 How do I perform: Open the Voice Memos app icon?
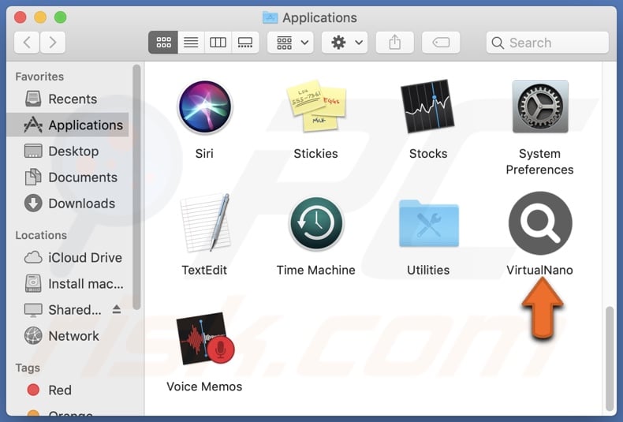[205, 338]
